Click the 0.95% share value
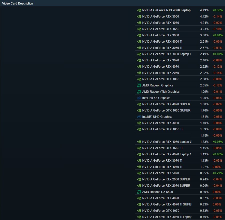This screenshot has height=220, width=225. pos(204,173)
